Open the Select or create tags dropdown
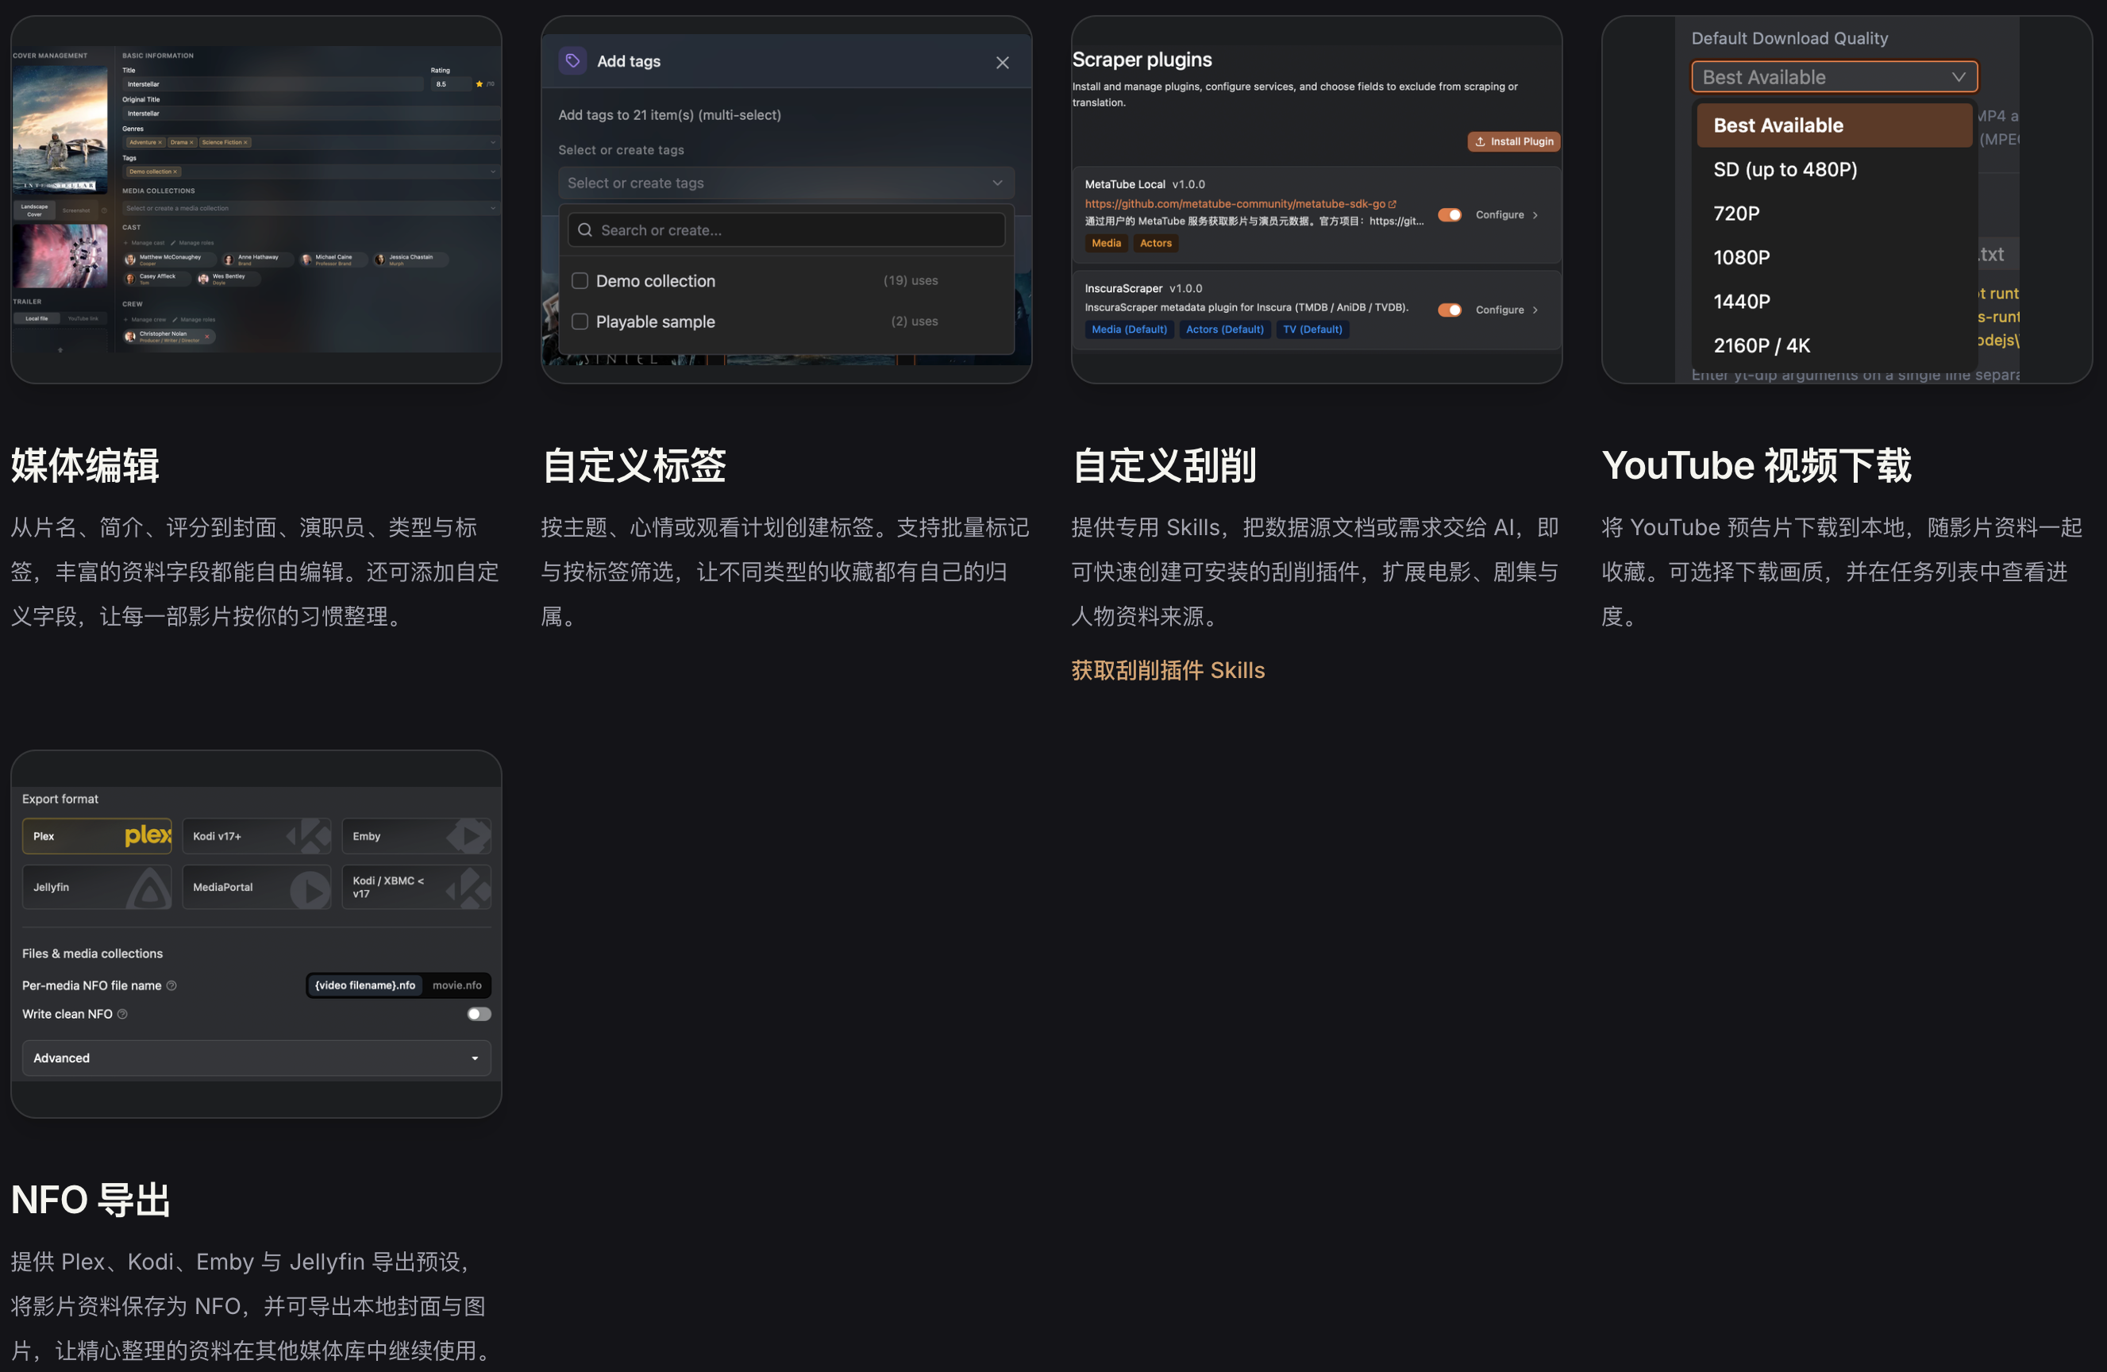Viewport: 2107px width, 1372px height. pos(786,183)
